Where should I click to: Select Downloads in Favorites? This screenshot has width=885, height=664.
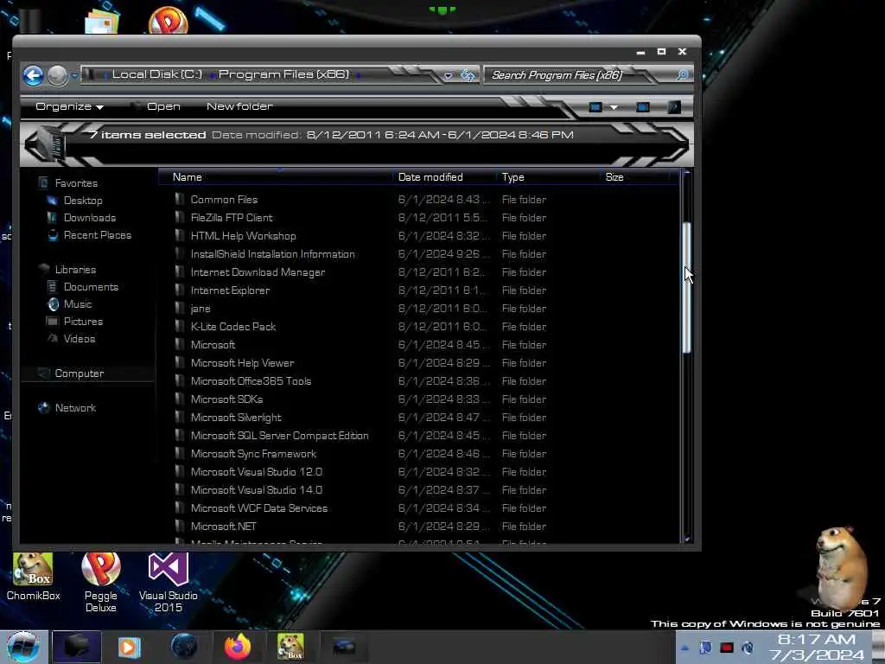click(89, 218)
